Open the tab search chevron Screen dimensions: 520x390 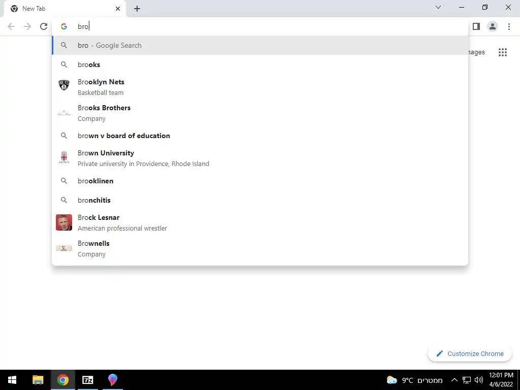(x=438, y=7)
